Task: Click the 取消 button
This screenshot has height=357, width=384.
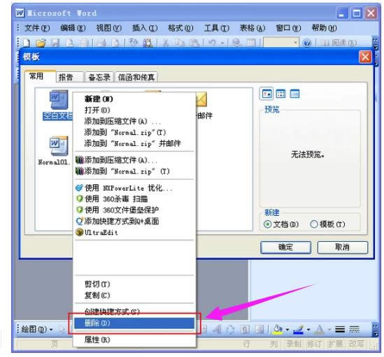Action: click(x=342, y=247)
